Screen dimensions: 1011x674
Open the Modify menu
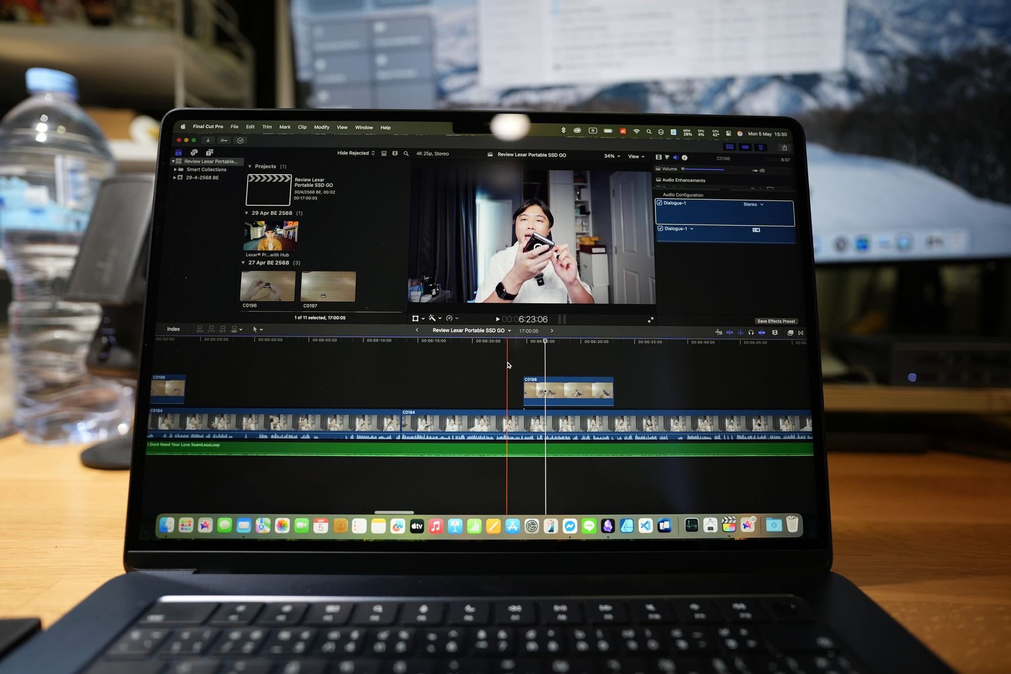click(x=321, y=127)
